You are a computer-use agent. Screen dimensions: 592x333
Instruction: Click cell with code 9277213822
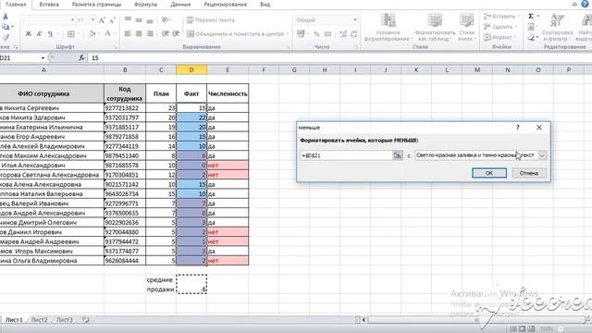[x=125, y=108]
